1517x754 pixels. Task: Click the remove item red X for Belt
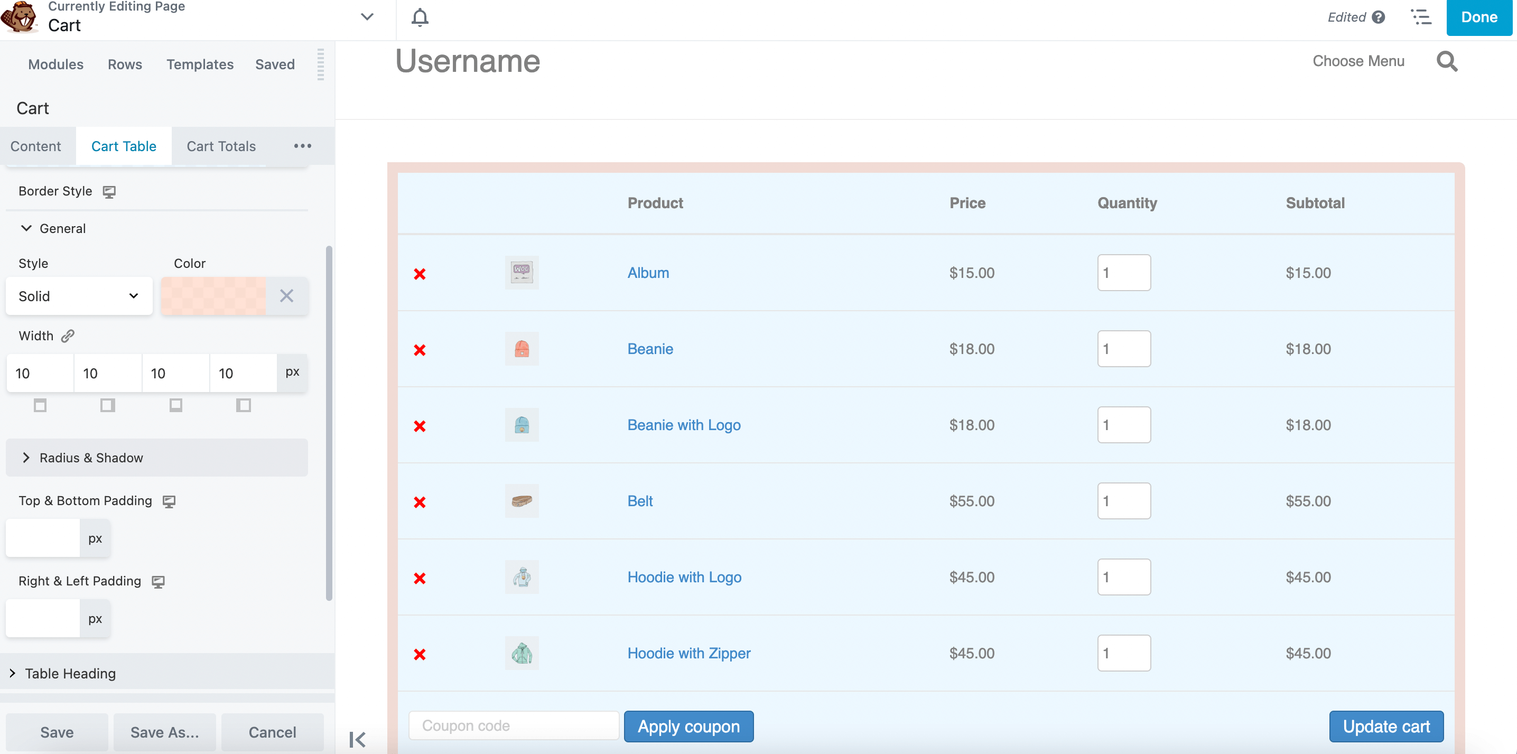[x=419, y=501]
